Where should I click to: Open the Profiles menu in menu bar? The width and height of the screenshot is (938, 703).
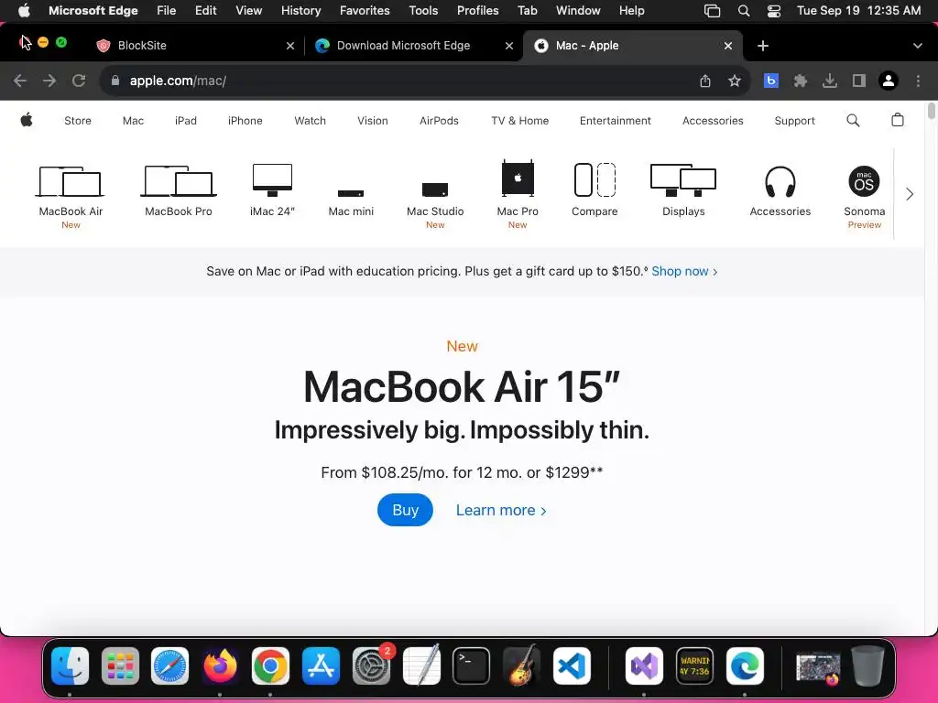477,10
